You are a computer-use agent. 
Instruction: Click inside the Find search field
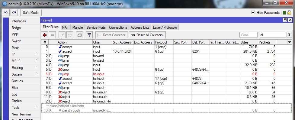pos(248,35)
